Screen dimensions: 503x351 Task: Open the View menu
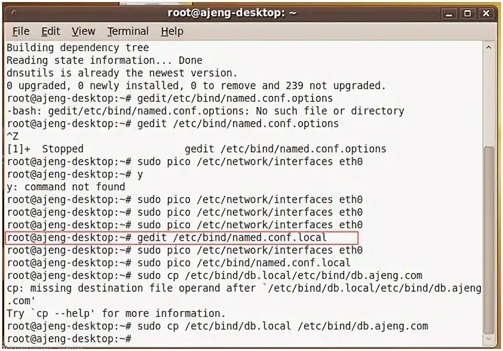(x=83, y=31)
